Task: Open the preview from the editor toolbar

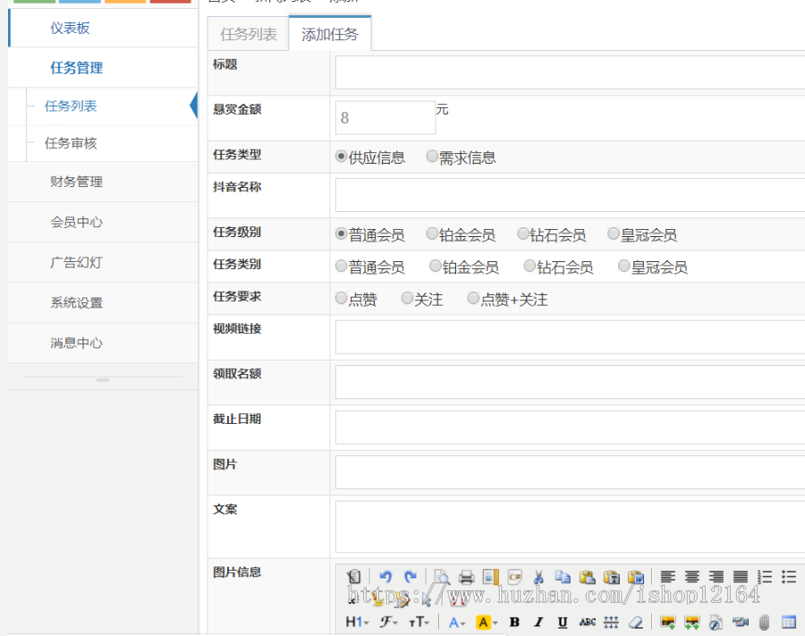Action: [x=442, y=577]
